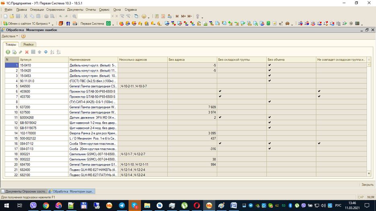
Task: Click the pencil Edit row icon
Action: coord(21,52)
